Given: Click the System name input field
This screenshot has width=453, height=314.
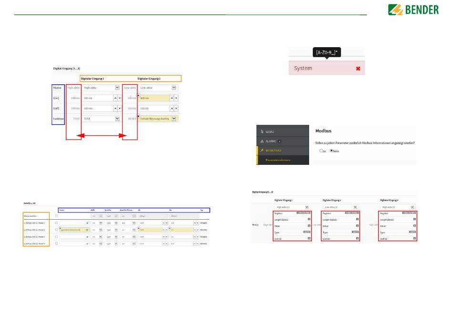Looking at the screenshot, I should 327,68.
